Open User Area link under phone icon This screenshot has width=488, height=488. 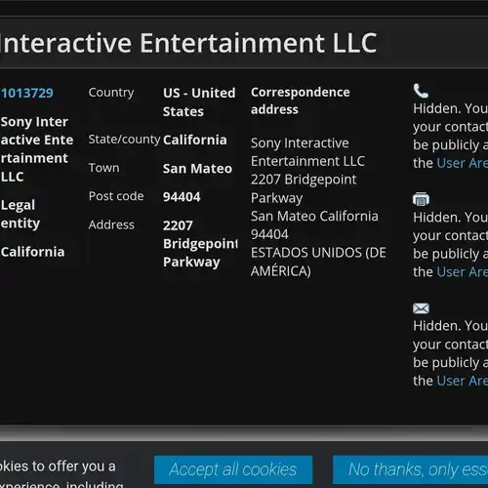click(x=463, y=163)
